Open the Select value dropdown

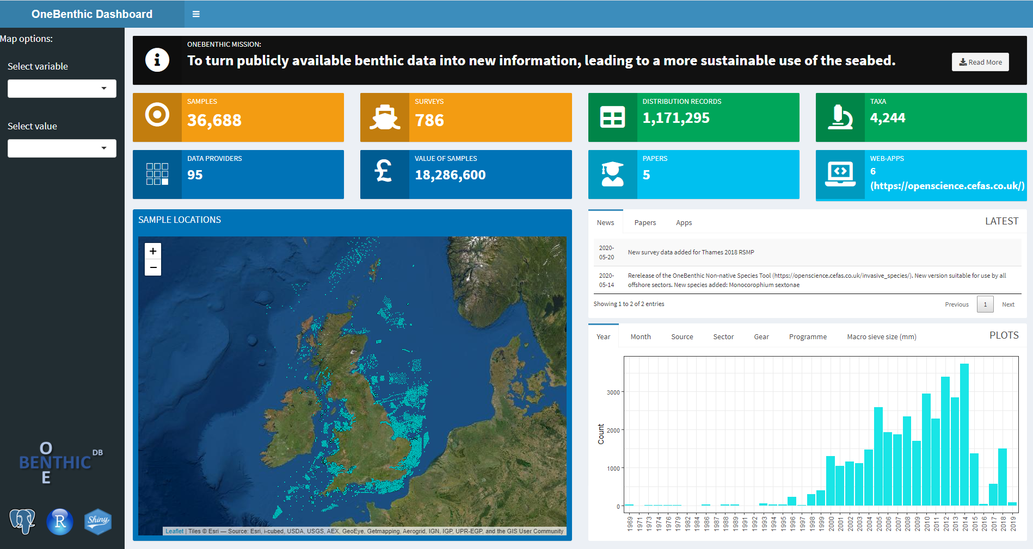pos(62,148)
